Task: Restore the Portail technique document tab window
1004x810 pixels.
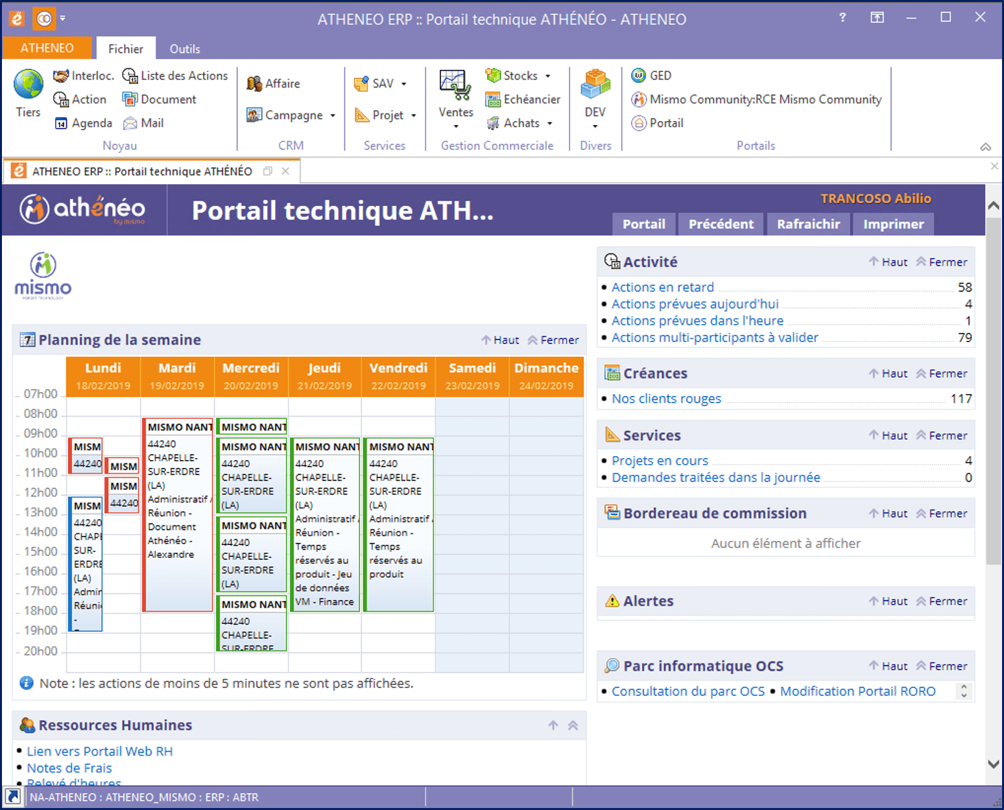Action: tap(268, 171)
